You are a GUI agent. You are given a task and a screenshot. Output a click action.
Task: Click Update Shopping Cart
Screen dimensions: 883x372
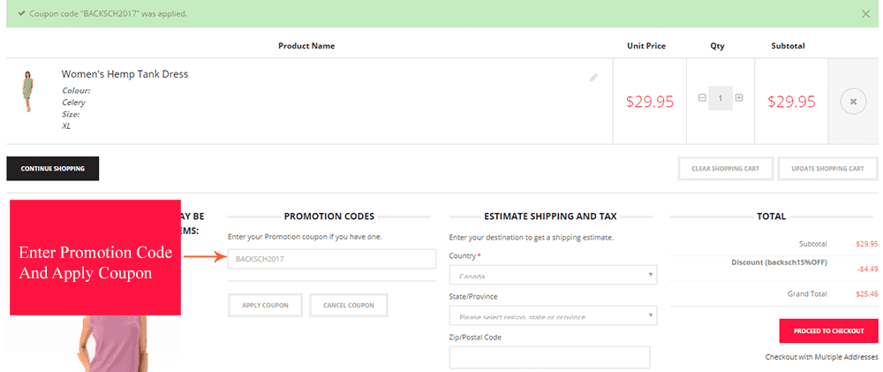828,169
